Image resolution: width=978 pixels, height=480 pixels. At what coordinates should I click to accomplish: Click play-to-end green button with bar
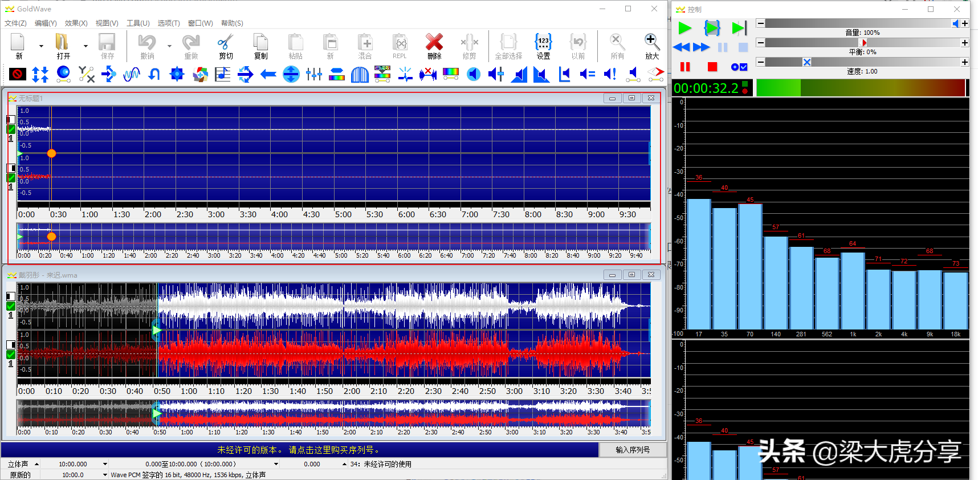click(739, 28)
